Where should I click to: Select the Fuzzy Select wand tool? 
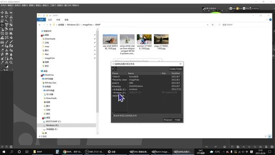point(6,21)
